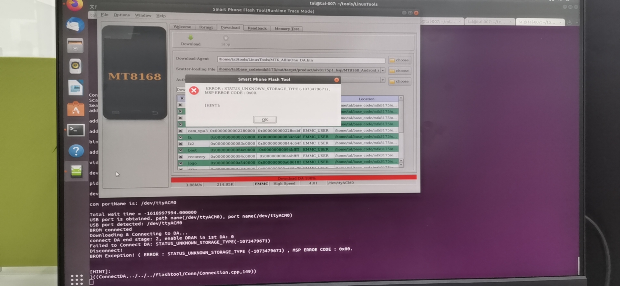
Task: Choose a Scatter-loading file
Action: (400, 71)
